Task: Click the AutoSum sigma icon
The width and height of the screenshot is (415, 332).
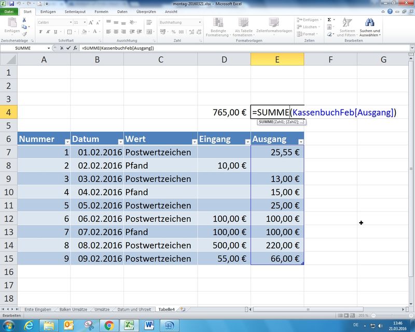Action: [329, 20]
